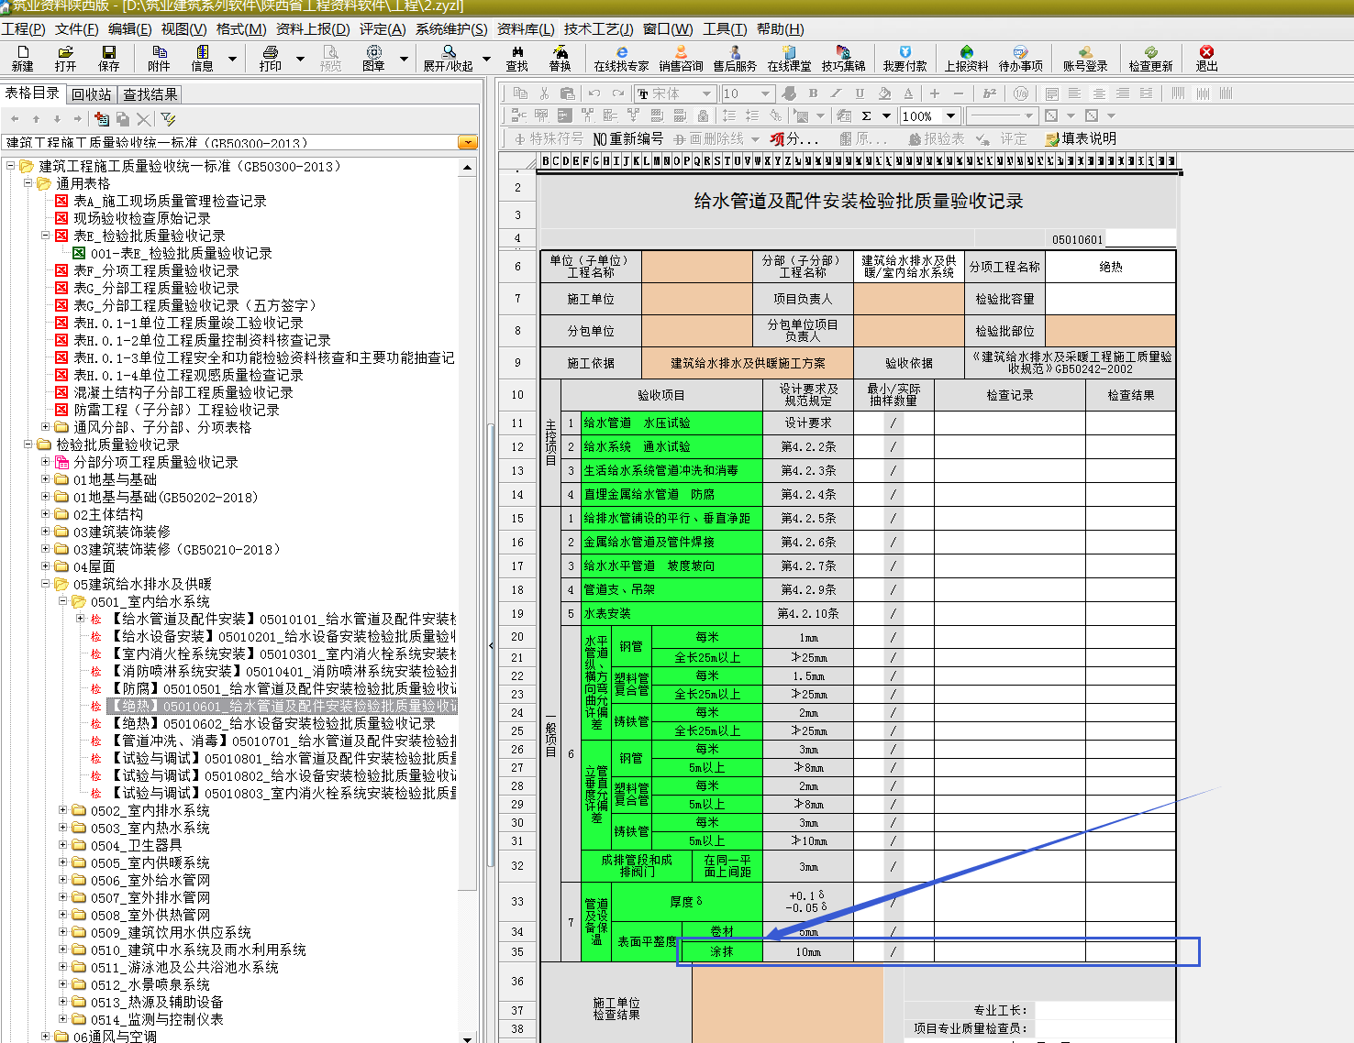
Task: Click the font color A icon
Action: point(908,93)
